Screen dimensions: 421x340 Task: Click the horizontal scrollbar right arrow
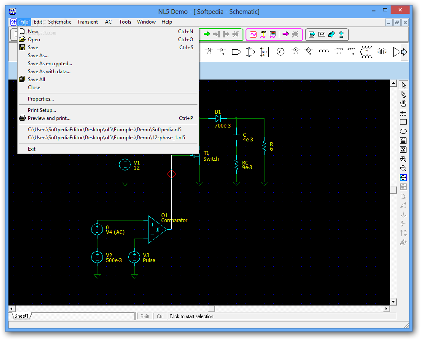pyautogui.click(x=386, y=309)
